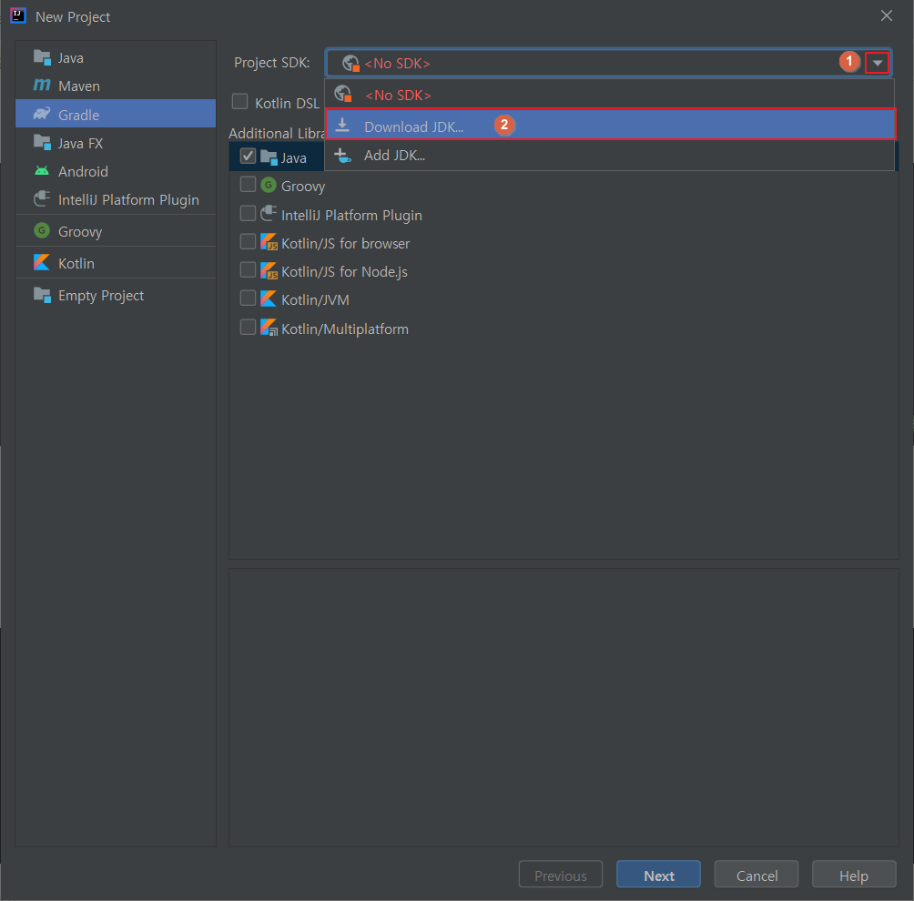Choose Java FX project type
Image resolution: width=914 pixels, height=901 pixels.
[116, 143]
